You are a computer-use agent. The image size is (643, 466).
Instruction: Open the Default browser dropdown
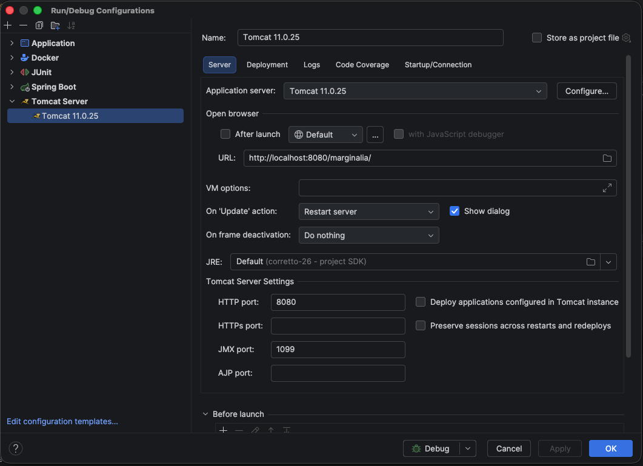pyautogui.click(x=325, y=135)
